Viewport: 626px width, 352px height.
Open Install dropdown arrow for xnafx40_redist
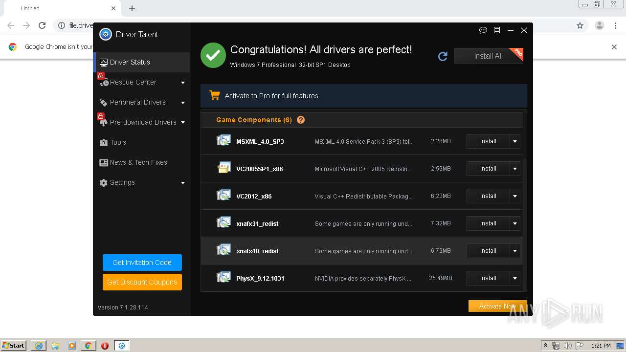pyautogui.click(x=515, y=251)
